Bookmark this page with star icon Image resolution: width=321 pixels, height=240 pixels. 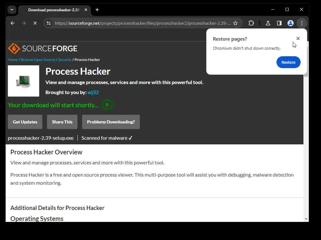(x=236, y=23)
